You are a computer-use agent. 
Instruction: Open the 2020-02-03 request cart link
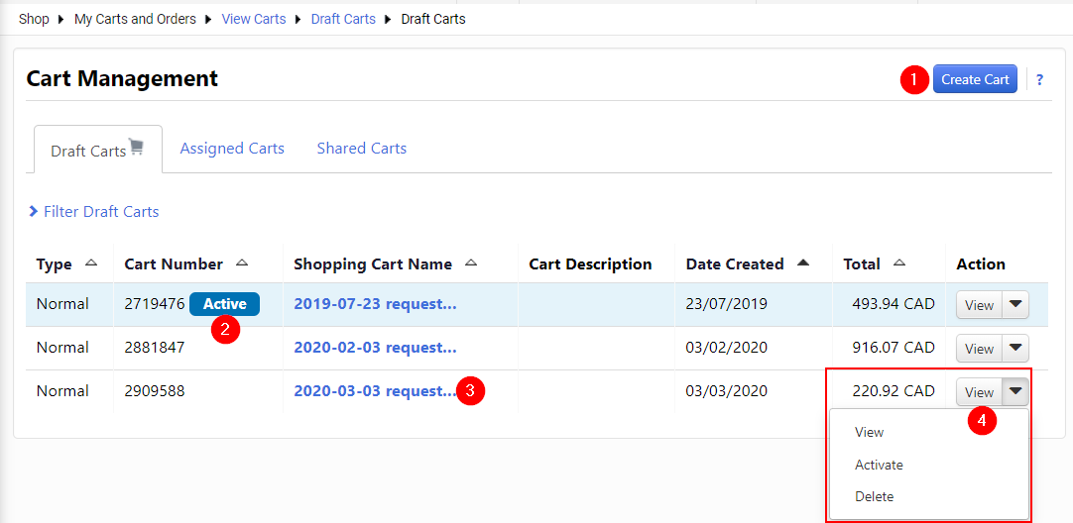point(375,348)
